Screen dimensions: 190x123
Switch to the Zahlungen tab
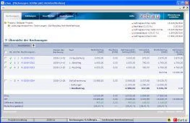click(x=30, y=16)
